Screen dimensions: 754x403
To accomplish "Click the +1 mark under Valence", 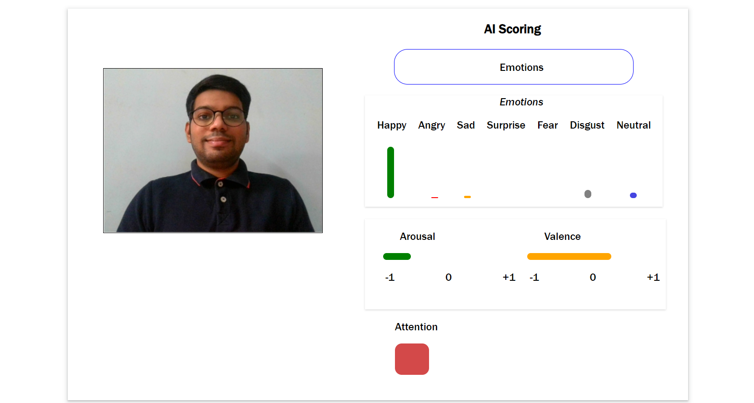I will tap(653, 277).
